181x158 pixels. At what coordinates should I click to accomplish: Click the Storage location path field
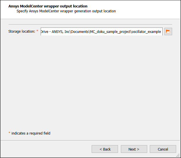pos(102,31)
